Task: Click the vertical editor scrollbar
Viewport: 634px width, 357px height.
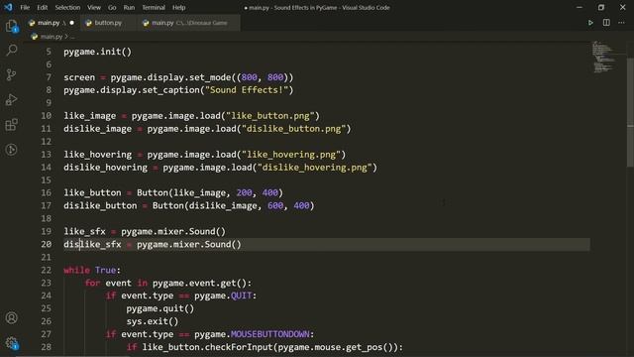Action: tap(630, 112)
